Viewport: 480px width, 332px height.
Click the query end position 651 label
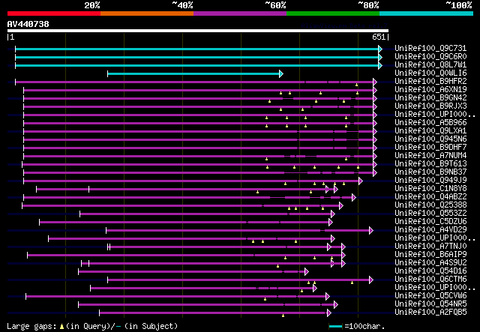tap(379, 37)
